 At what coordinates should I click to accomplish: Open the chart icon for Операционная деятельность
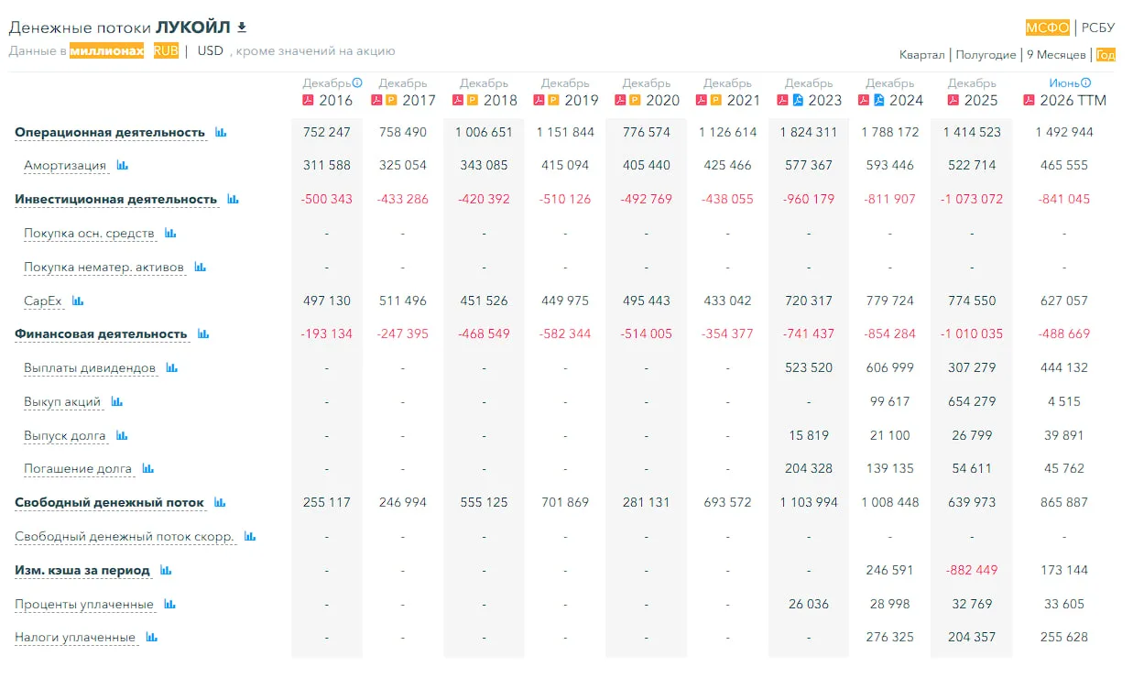click(221, 132)
